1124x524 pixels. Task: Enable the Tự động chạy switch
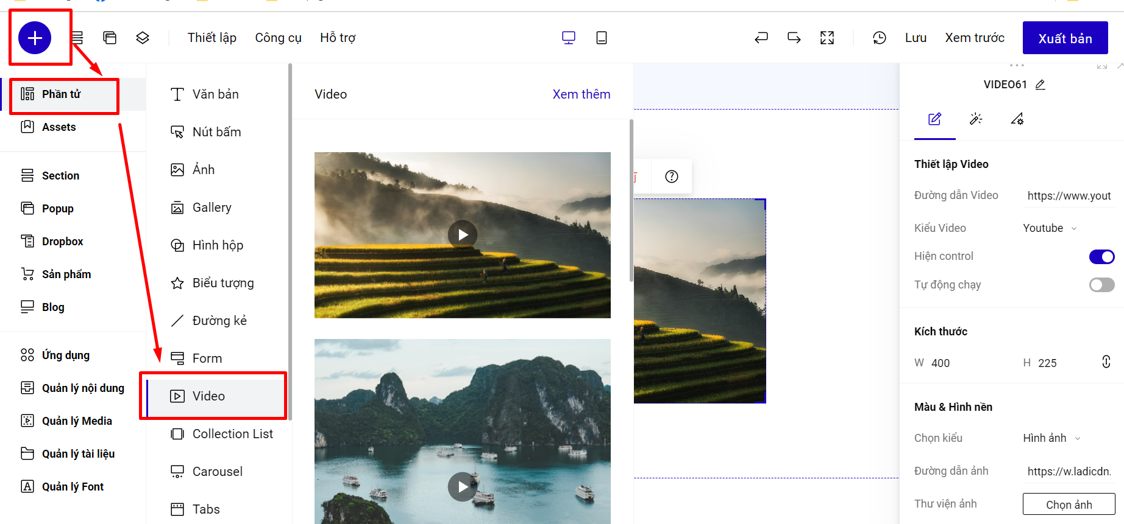1101,285
